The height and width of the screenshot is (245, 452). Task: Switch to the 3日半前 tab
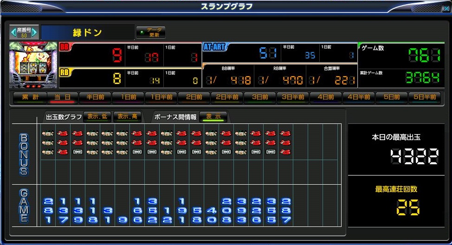[293, 97]
